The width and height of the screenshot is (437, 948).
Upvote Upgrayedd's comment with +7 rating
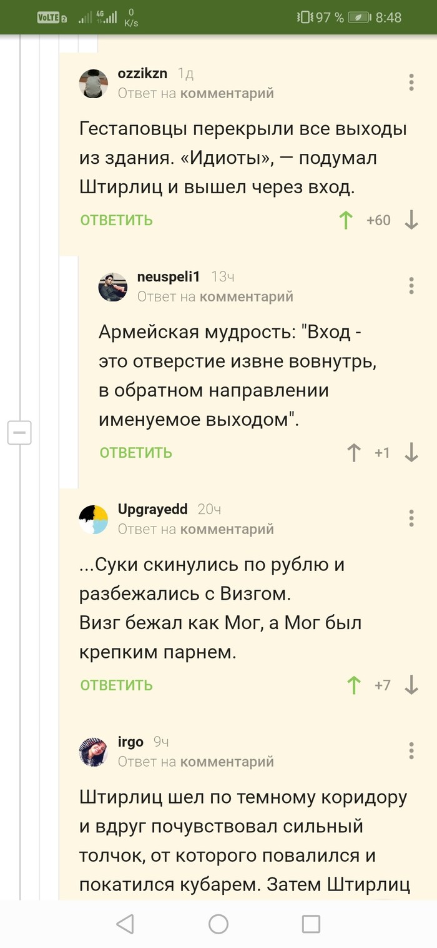click(x=354, y=685)
